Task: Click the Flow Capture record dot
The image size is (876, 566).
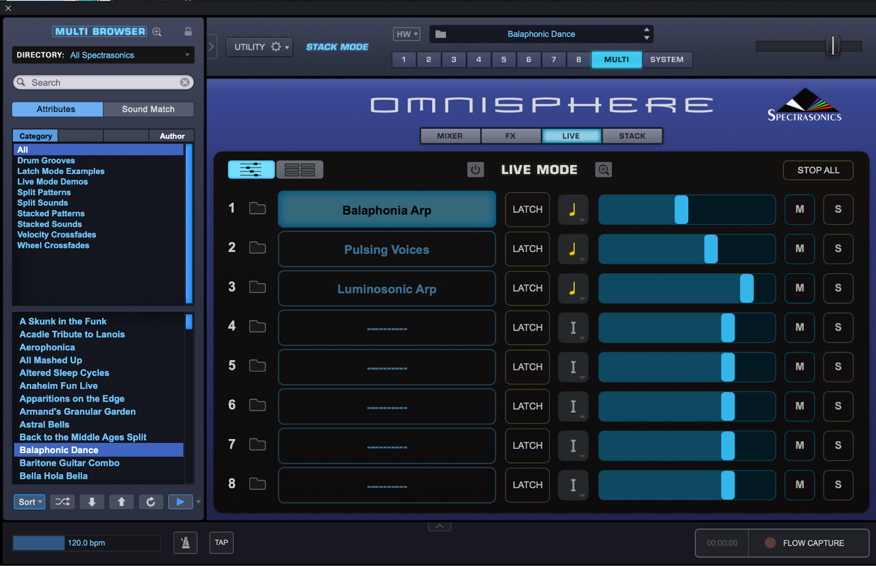Action: 770,543
